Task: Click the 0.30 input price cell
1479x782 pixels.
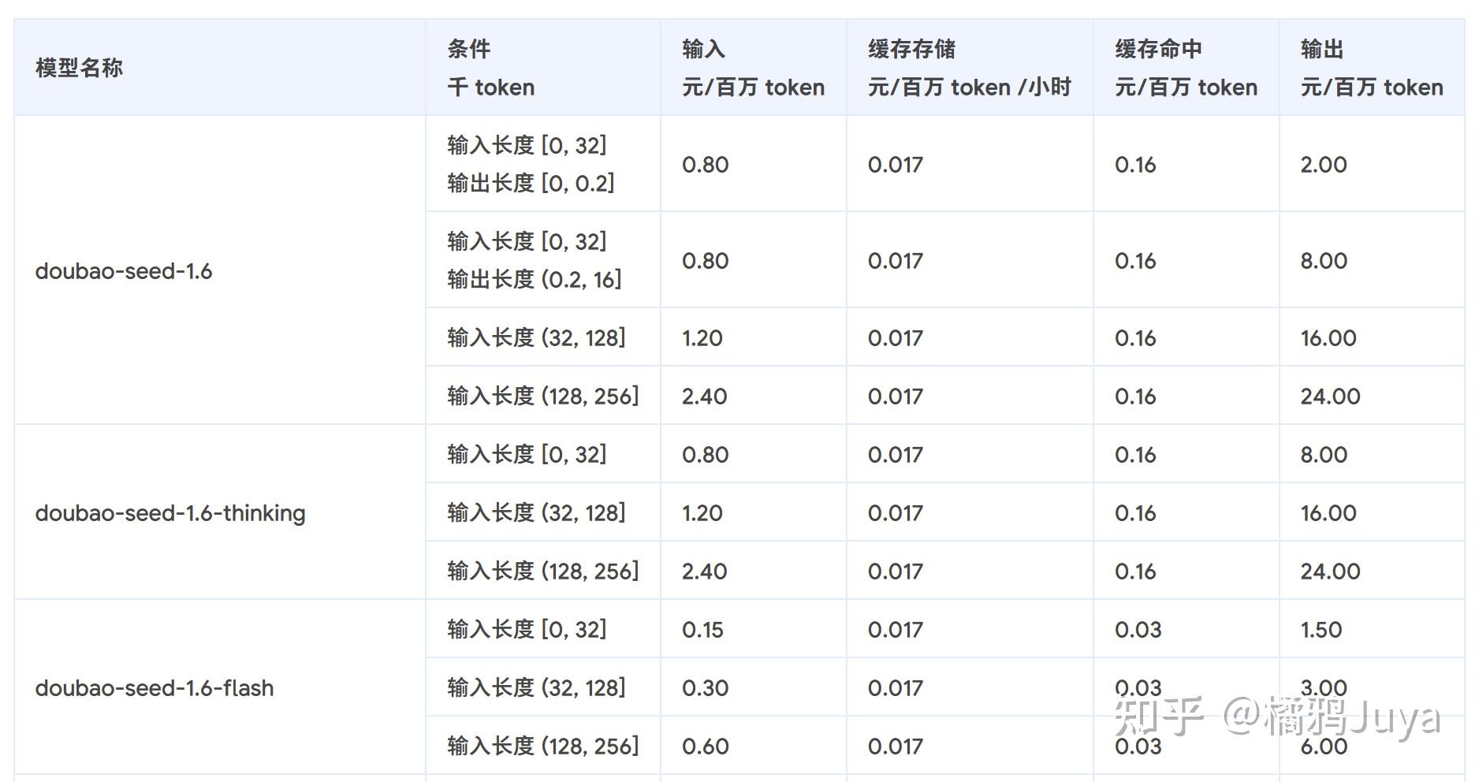Action: pos(705,688)
